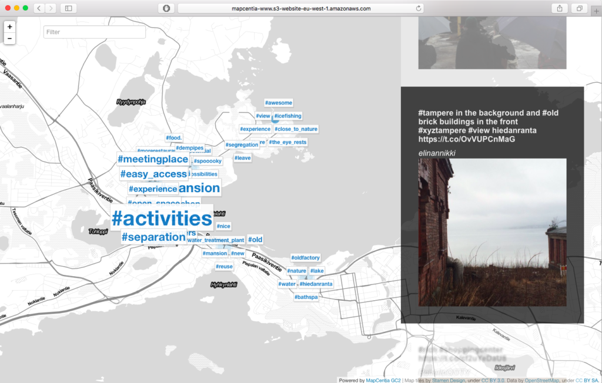
Task: Select the #meetingplace hashtag label
Action: point(153,159)
